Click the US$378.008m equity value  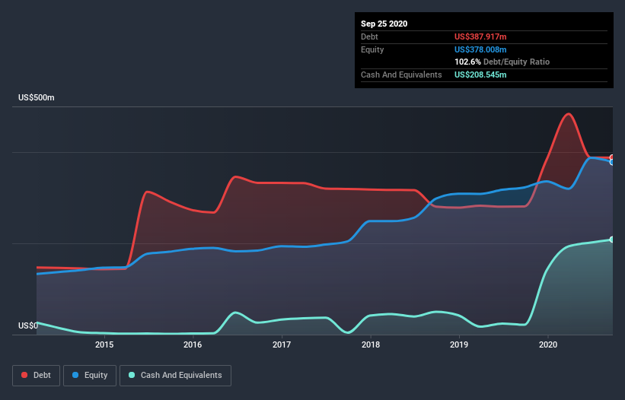point(480,49)
